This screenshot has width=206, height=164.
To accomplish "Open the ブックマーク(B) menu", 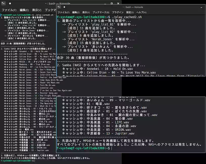I will (101, 12).
